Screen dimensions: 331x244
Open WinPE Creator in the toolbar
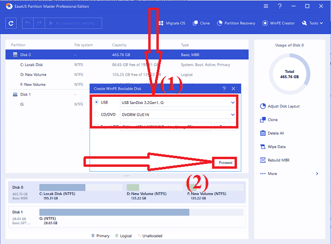[278, 23]
